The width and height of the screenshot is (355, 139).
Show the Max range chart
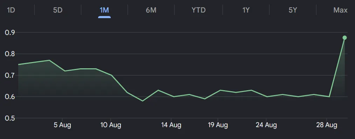(340, 10)
